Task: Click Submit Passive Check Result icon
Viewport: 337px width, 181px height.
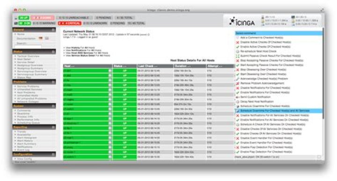Action: pos(237,56)
